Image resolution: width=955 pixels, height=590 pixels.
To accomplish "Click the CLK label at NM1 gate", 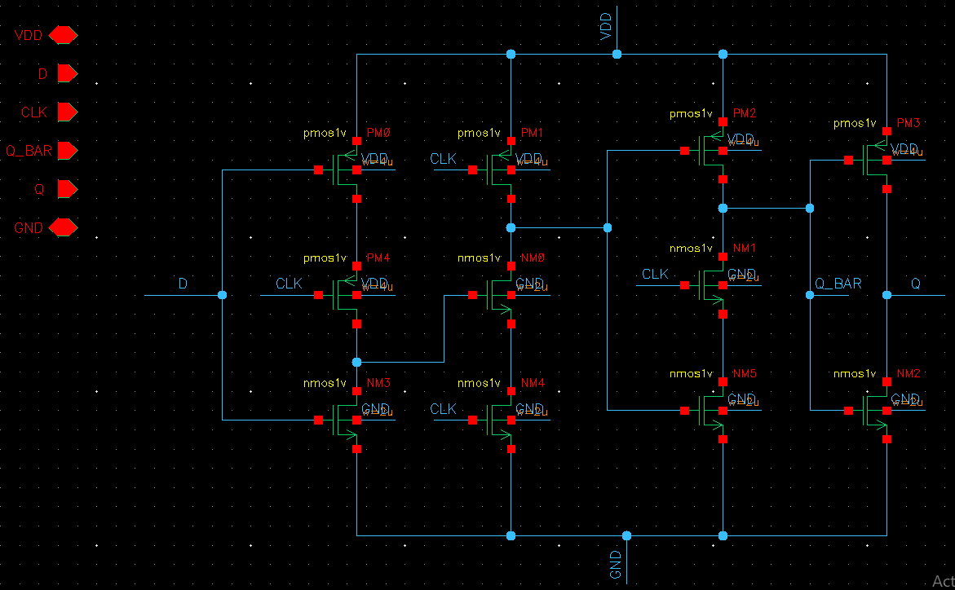I will pyautogui.click(x=655, y=275).
